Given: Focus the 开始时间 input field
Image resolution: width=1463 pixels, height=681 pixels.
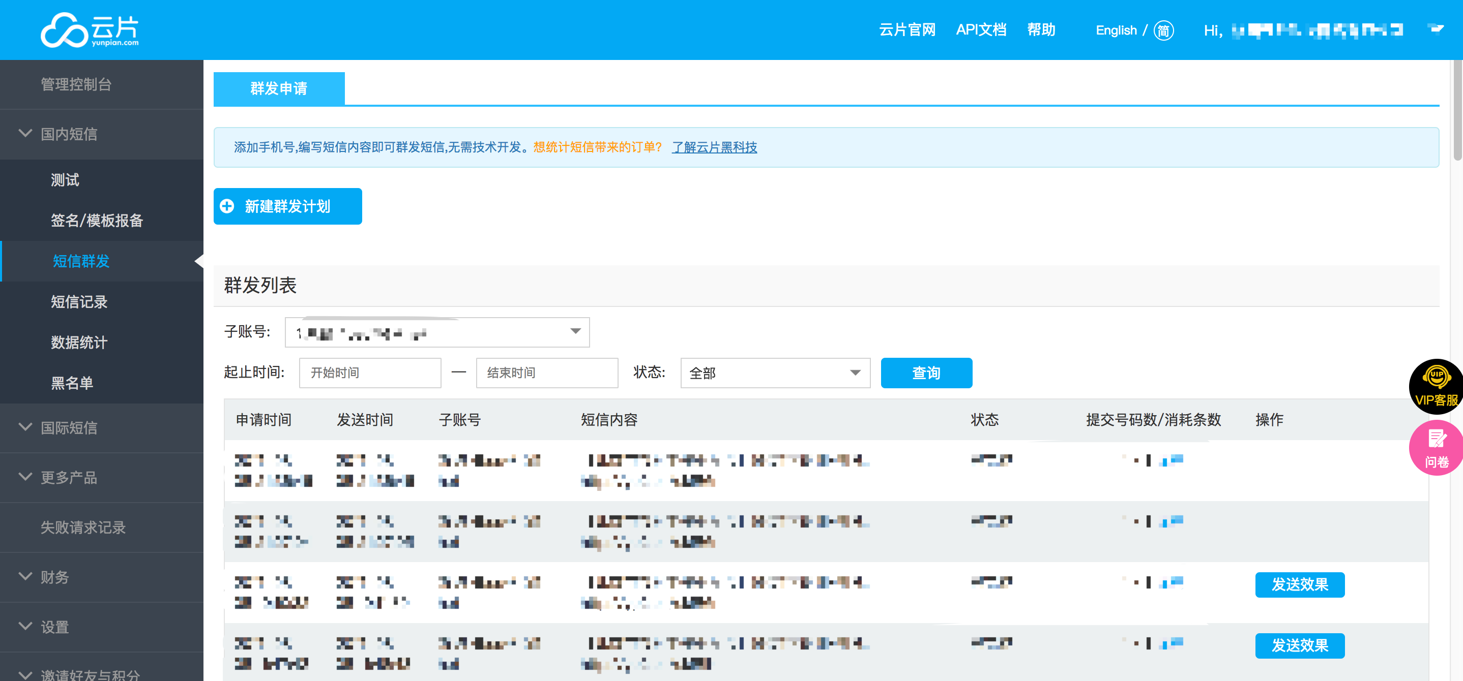Looking at the screenshot, I should tap(370, 373).
